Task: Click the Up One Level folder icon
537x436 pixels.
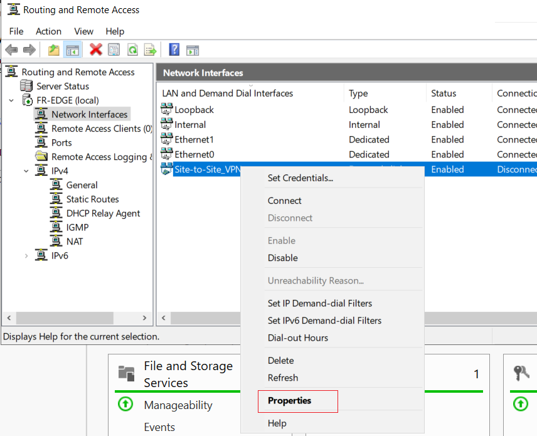Action: [x=53, y=50]
